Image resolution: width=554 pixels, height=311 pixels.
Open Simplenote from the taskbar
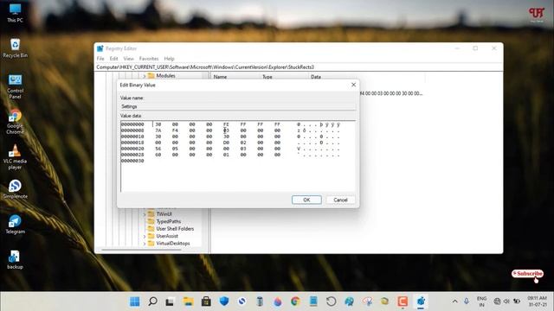pos(242,301)
